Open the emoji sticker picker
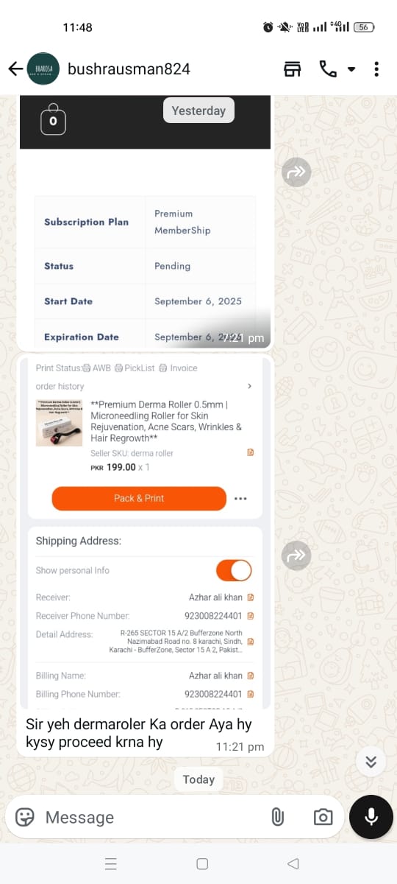This screenshot has height=884, width=397. pyautogui.click(x=25, y=817)
